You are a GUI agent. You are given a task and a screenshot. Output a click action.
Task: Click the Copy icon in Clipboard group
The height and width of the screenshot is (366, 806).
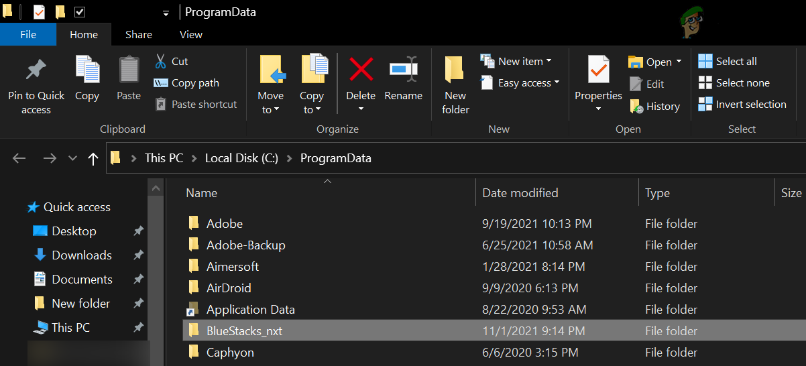point(87,70)
